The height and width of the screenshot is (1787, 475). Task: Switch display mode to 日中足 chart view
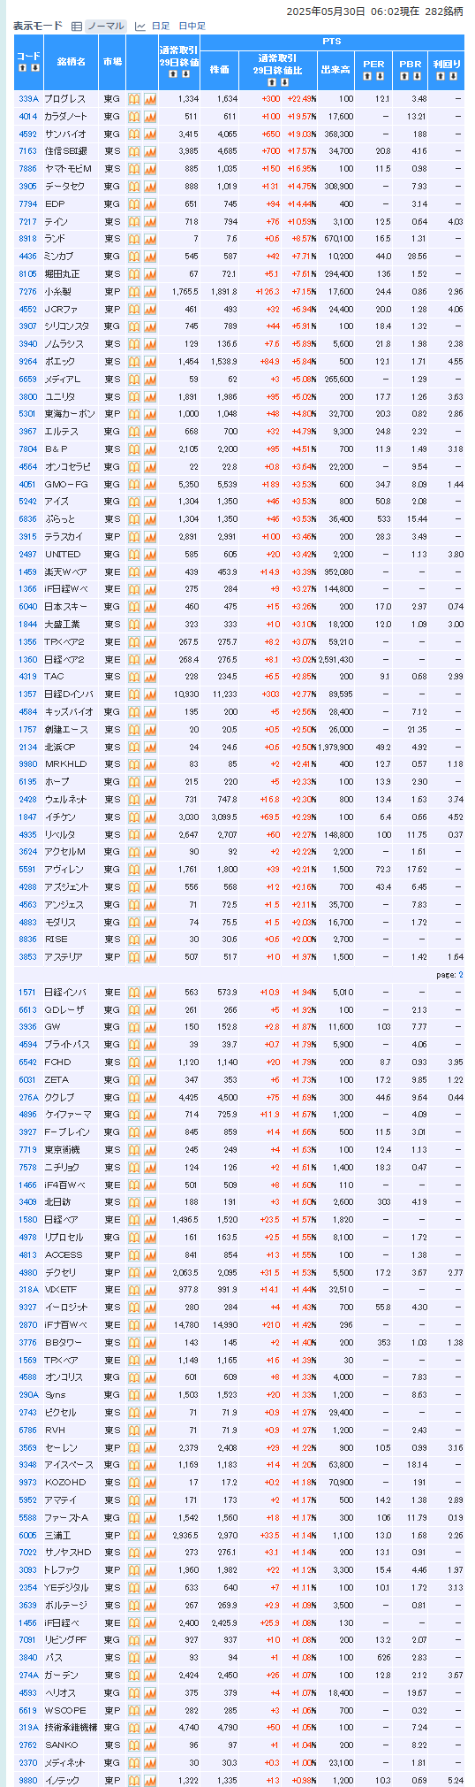[192, 26]
